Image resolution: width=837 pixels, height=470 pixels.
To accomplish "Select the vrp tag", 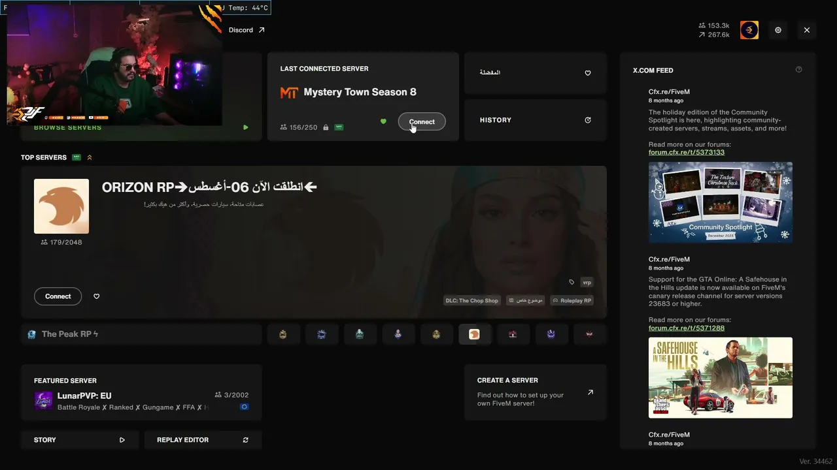I will (x=587, y=282).
